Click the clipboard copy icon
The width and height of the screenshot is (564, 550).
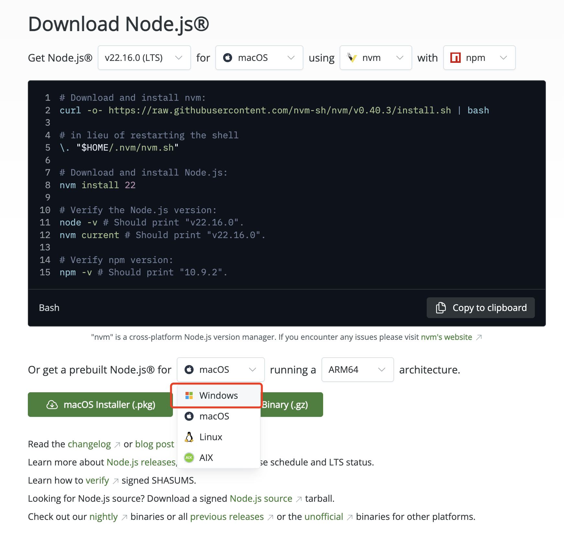pos(441,308)
